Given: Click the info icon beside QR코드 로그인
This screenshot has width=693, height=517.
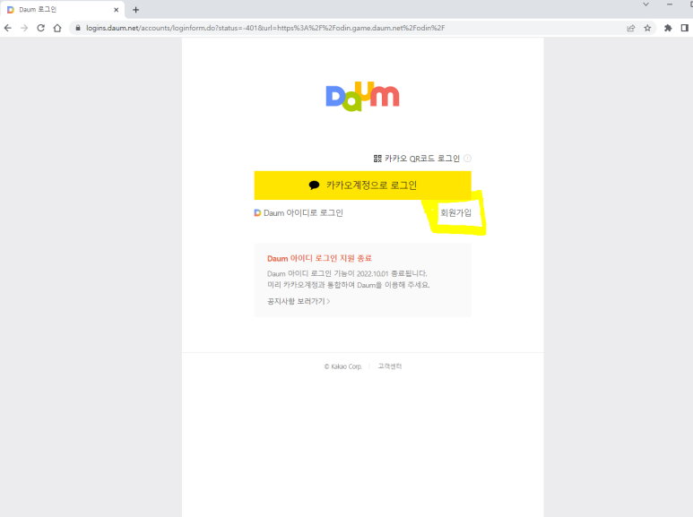Looking at the screenshot, I should coord(467,159).
